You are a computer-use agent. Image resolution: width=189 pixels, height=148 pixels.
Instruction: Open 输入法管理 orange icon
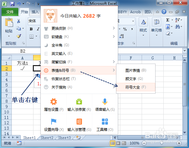click(79, 122)
